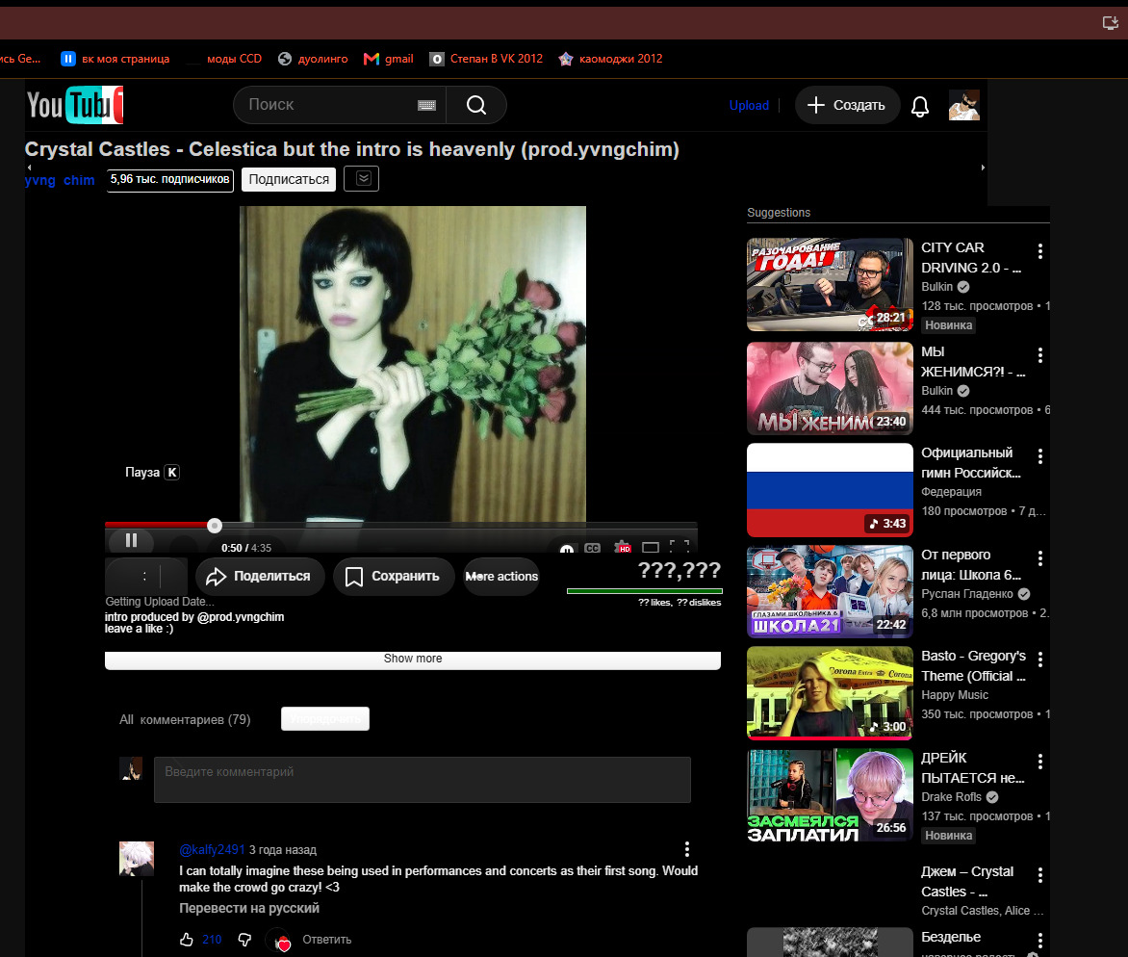
Task: Click the magnifier search button
Action: pyautogui.click(x=475, y=105)
